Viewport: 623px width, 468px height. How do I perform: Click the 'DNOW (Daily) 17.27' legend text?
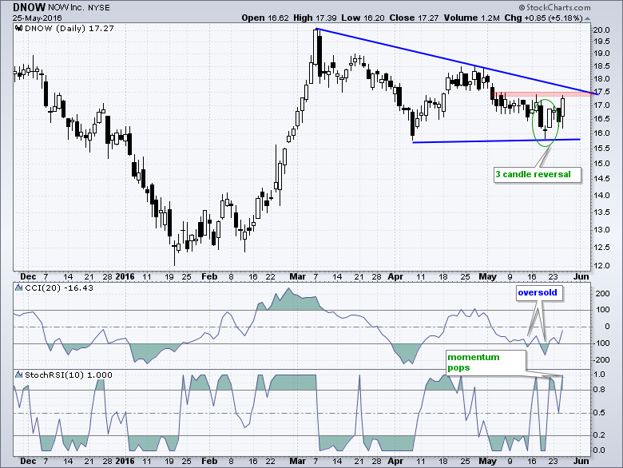coord(69,29)
